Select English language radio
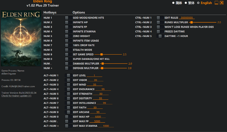 tap(198, 3)
